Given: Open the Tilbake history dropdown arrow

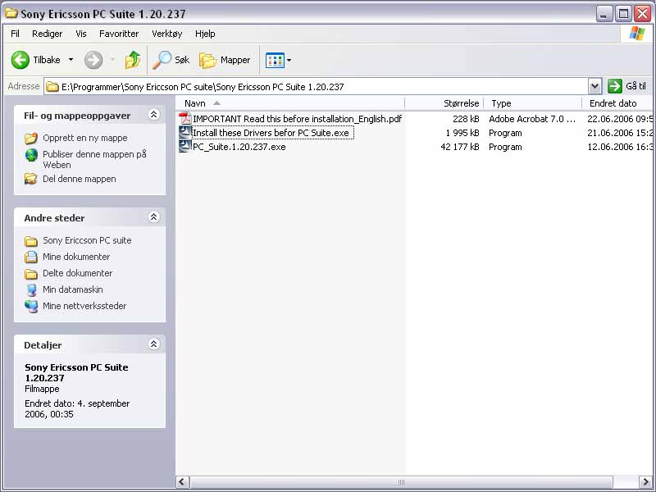Looking at the screenshot, I should (71, 60).
